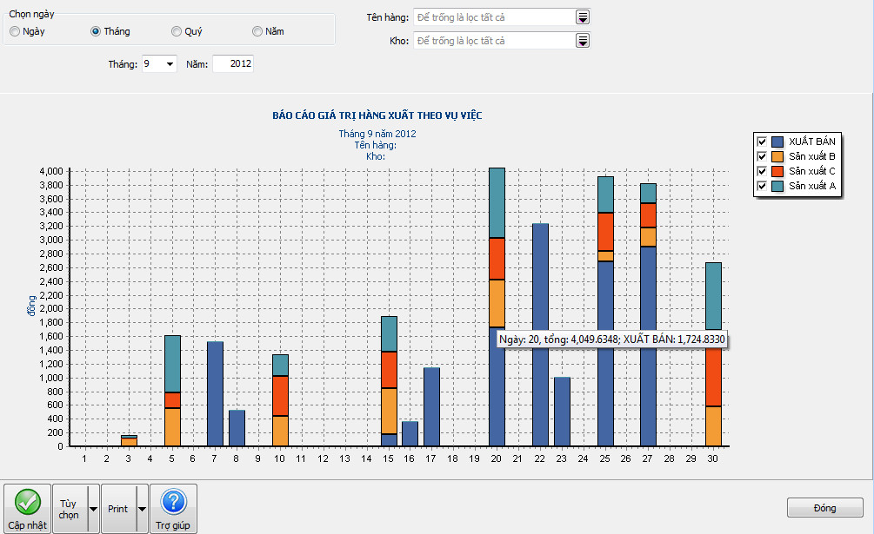Click the Năm year input field
The height and width of the screenshot is (534, 874).
(232, 64)
